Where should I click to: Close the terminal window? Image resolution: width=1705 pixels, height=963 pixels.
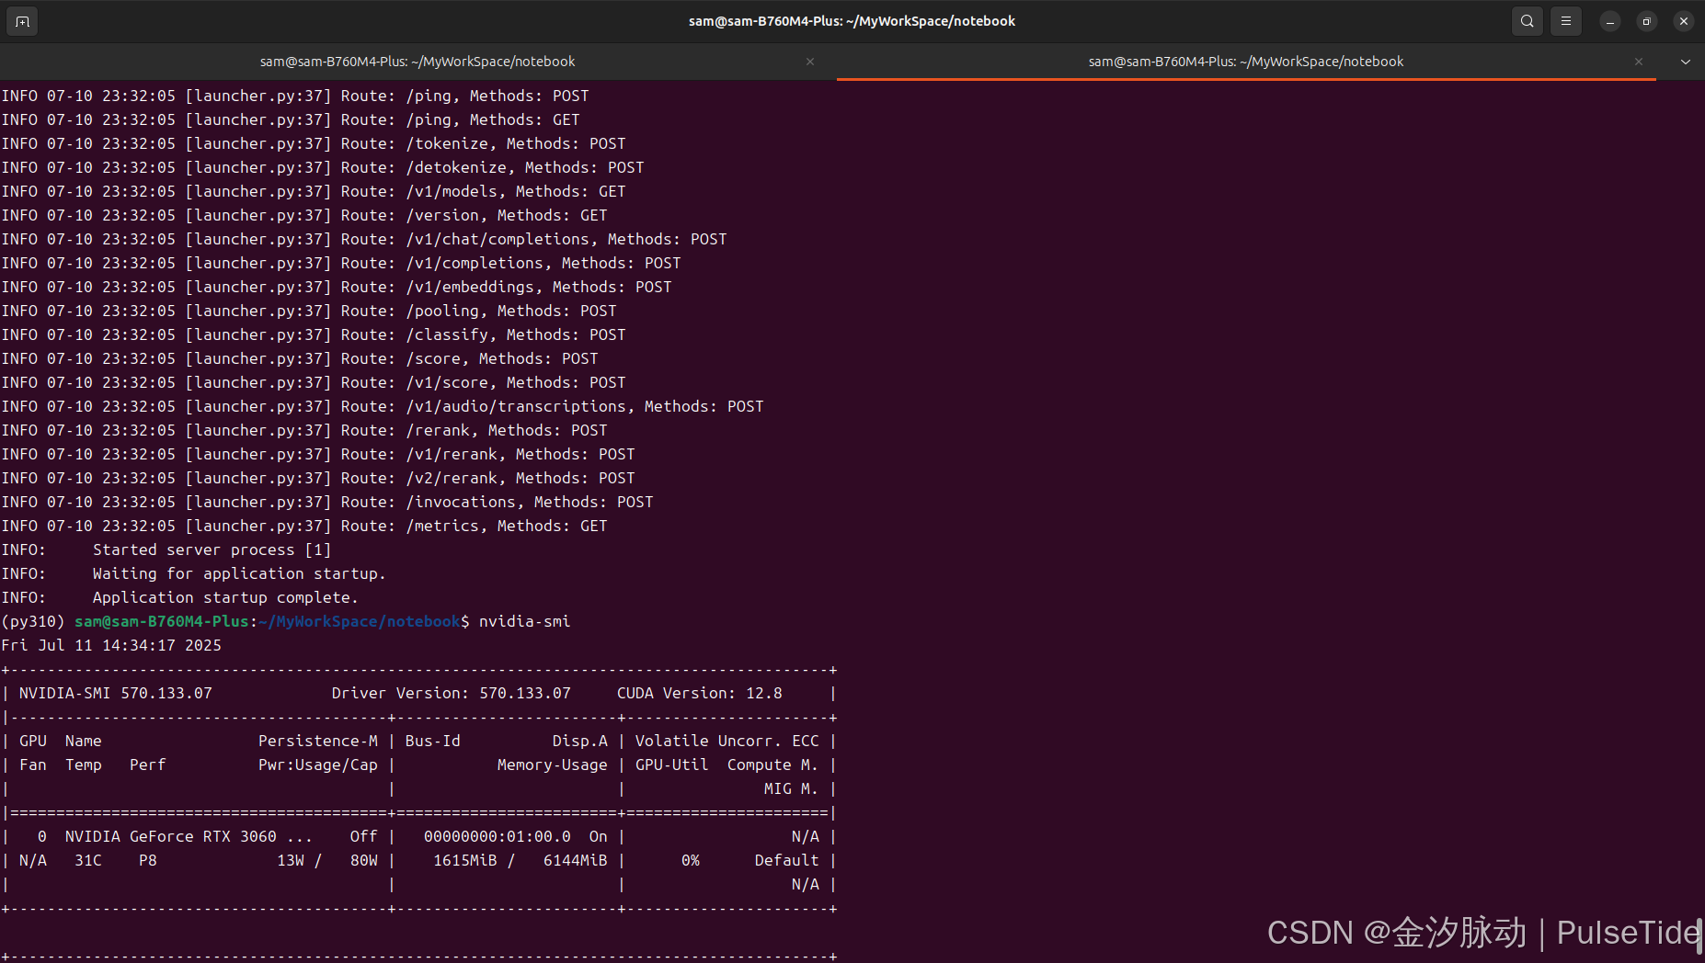(x=1684, y=21)
